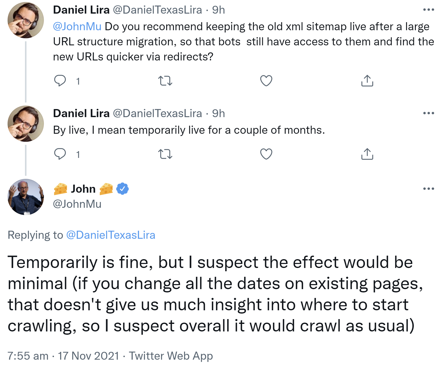Viewport: 446px width, 373px height.
Task: Reply to the 'By live' tweet
Action: point(60,154)
